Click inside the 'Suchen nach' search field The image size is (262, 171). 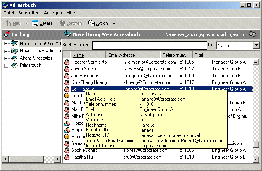click(149, 46)
